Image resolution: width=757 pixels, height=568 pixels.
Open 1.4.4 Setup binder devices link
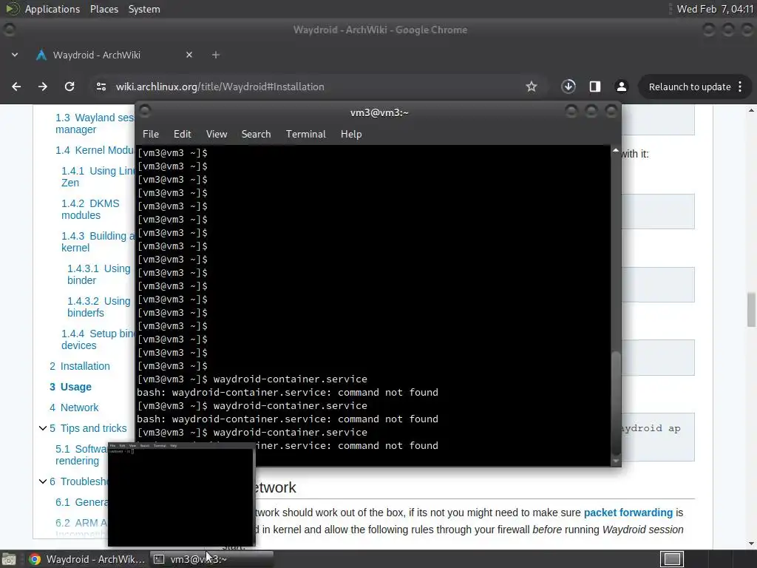[x=98, y=339]
